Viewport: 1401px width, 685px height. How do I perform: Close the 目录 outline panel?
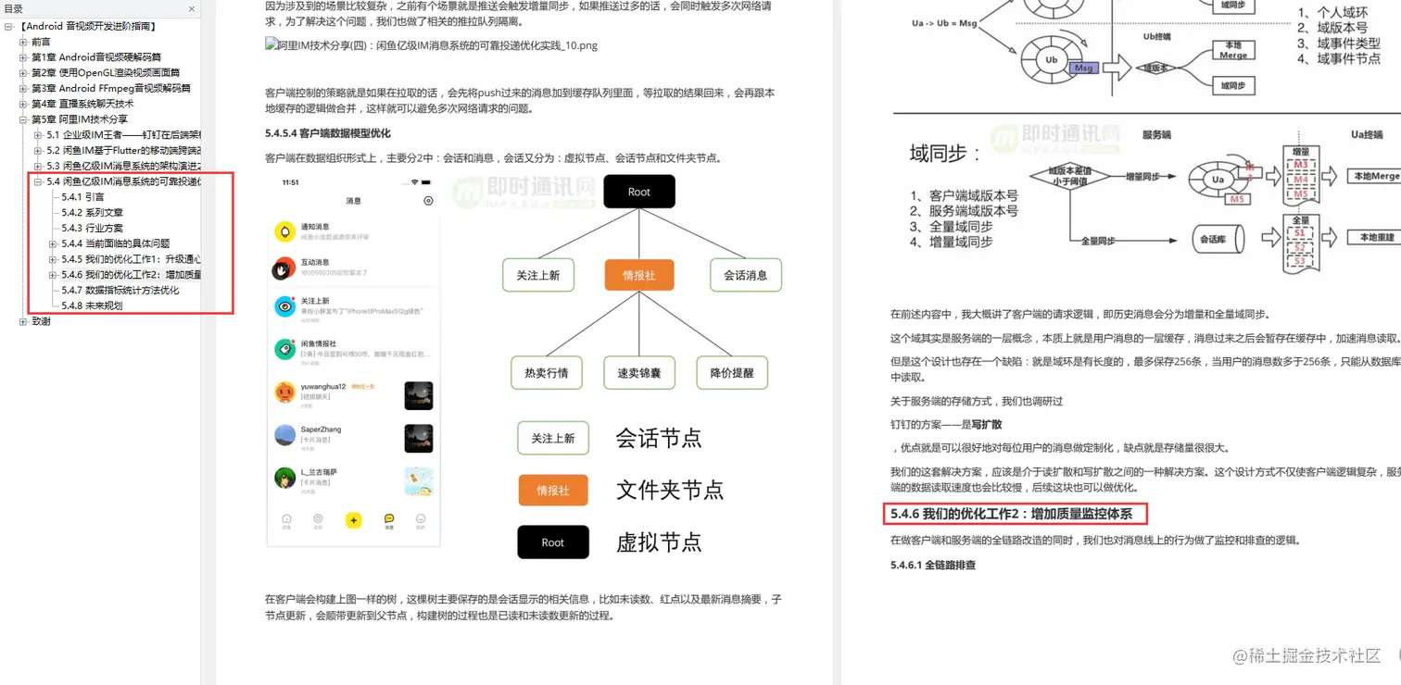click(192, 9)
